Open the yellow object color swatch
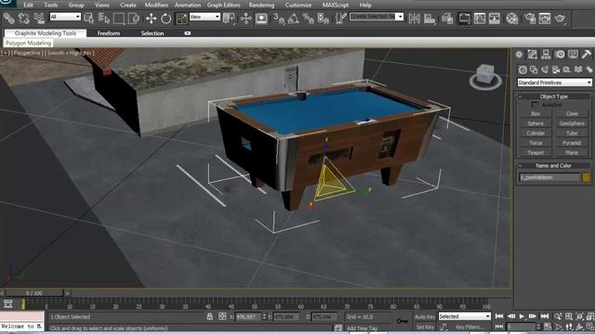Viewport: 595px width, 334px height. pos(587,177)
